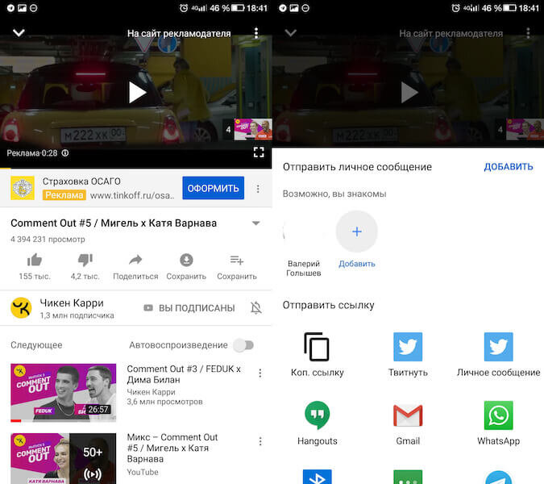Open the three-dot menu of the Страховка ОСАГО ad
544x484 pixels.
click(258, 189)
